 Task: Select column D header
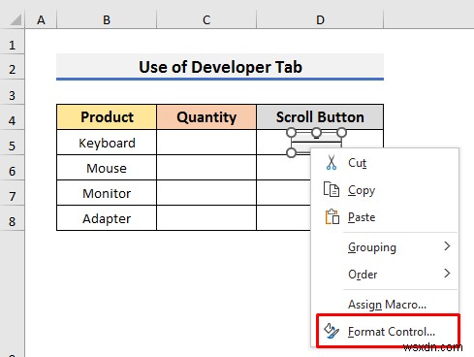[320, 19]
